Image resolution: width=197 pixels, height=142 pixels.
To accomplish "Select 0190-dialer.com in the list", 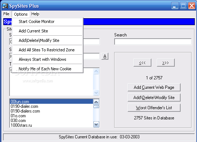I will (x=51, y=106).
